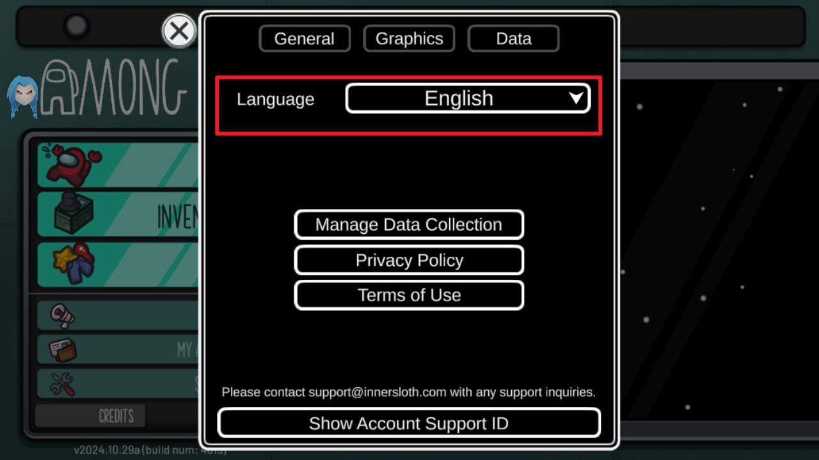Open Manage Data Collection
Screen dimensions: 819x460
pyautogui.click(x=409, y=225)
